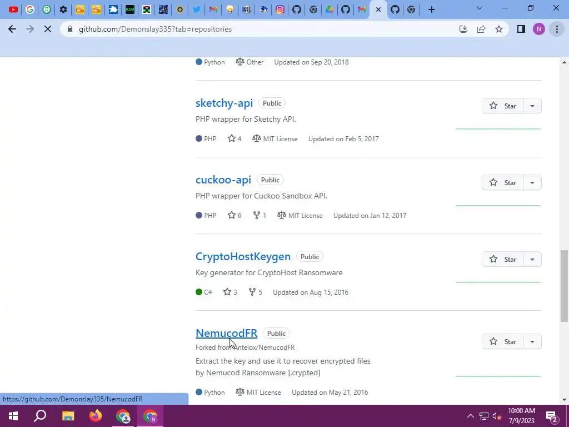View the 6 stargazers of cuckoo-api
Image resolution: width=569 pixels, height=427 pixels.
234,215
